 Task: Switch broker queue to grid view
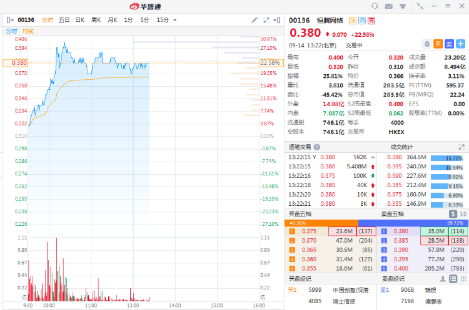tap(463, 279)
